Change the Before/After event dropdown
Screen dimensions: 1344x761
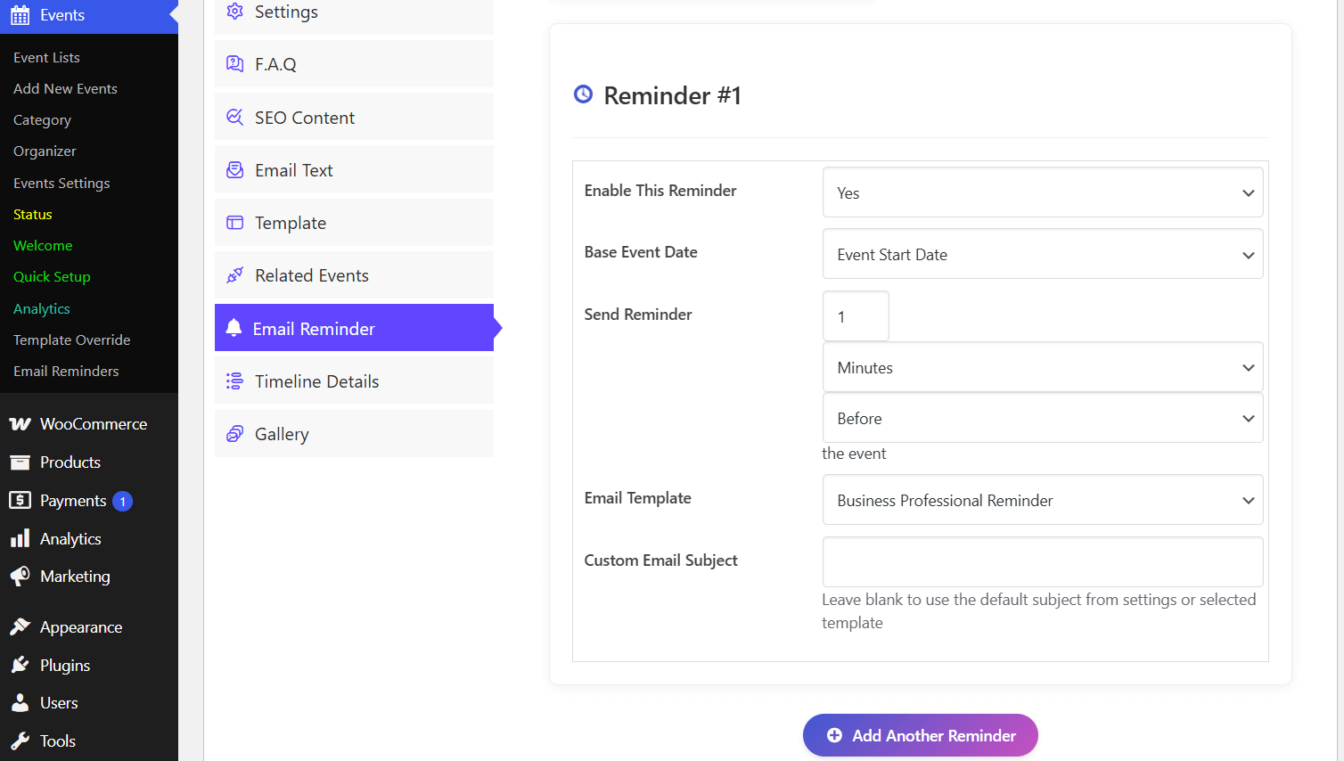1042,418
